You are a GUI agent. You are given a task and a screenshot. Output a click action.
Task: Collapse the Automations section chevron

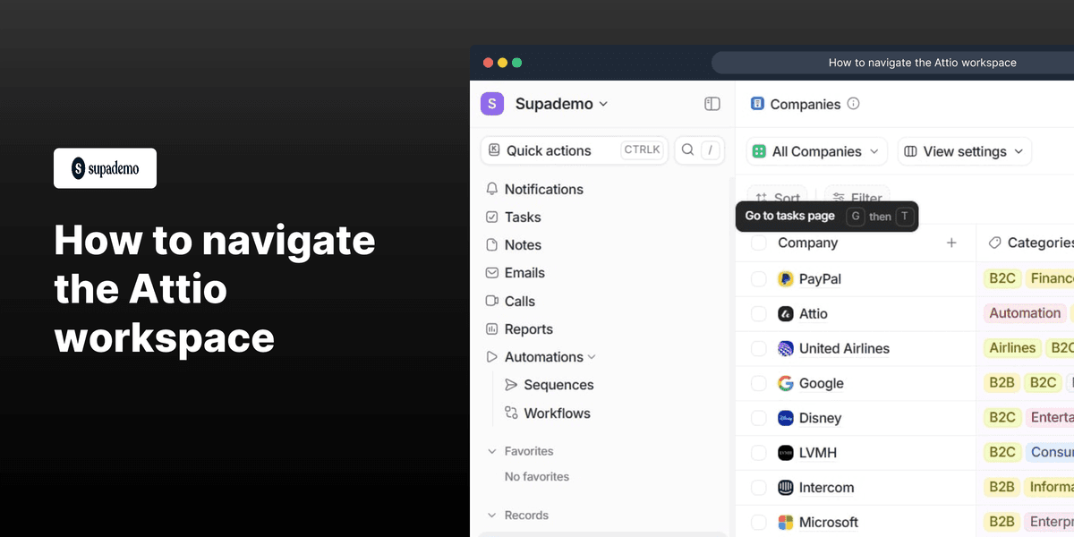[x=593, y=356]
